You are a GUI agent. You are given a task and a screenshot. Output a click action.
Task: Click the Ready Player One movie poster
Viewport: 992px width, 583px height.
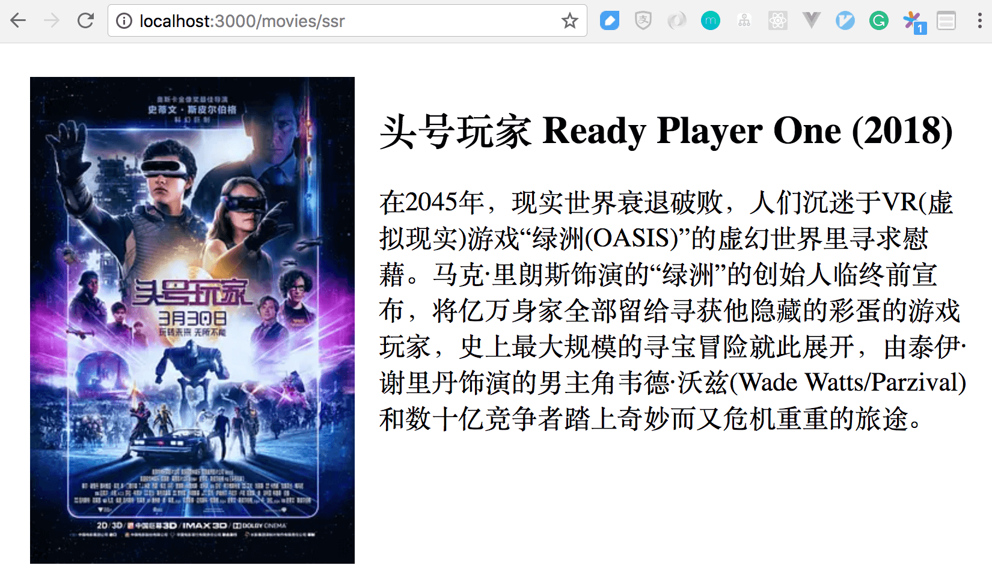192,320
